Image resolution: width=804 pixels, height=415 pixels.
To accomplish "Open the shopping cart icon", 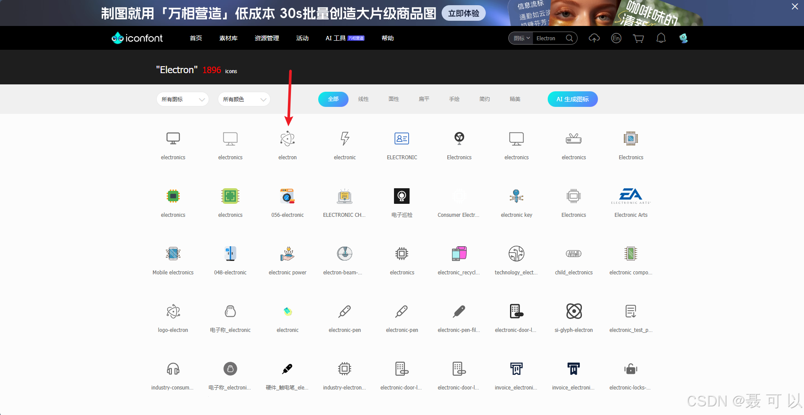I will 638,38.
